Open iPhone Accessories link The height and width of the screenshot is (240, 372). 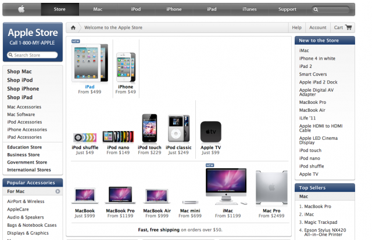(x=27, y=130)
